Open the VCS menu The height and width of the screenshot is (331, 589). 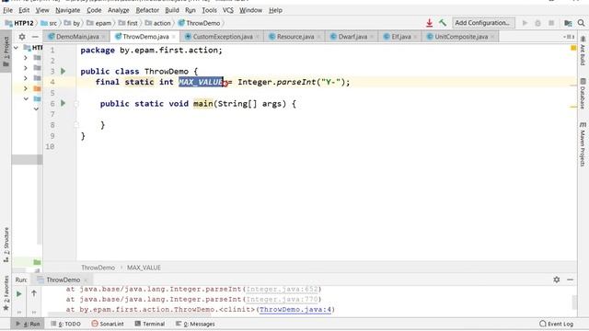coord(228,10)
